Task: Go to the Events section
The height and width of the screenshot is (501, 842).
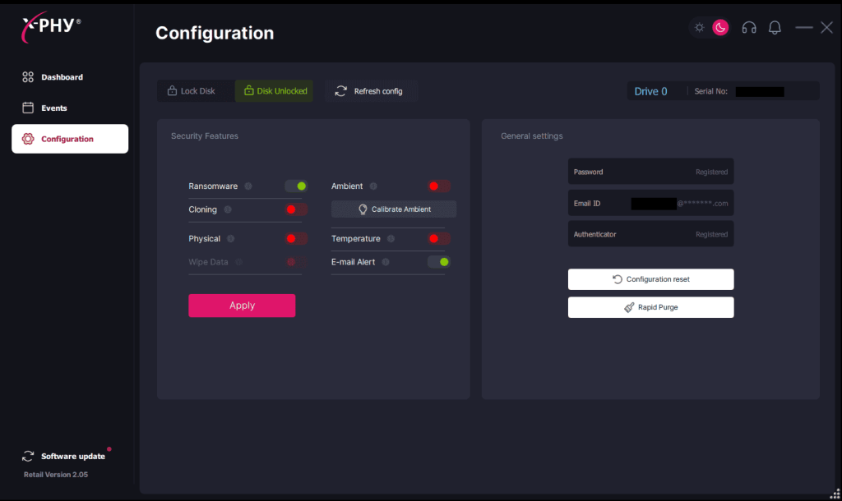Action: click(x=54, y=108)
